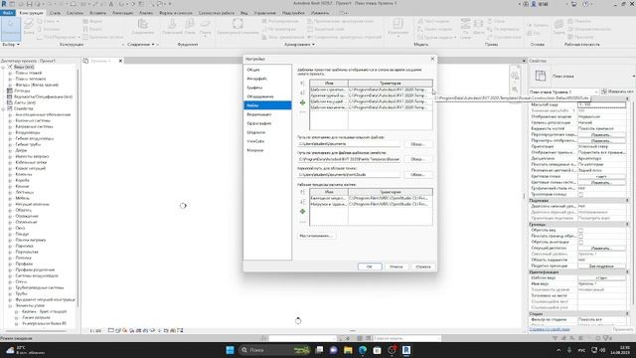636x358 pixels.
Task: Open the Выбор ribbon panel dropdown
Action: pos(11,44)
